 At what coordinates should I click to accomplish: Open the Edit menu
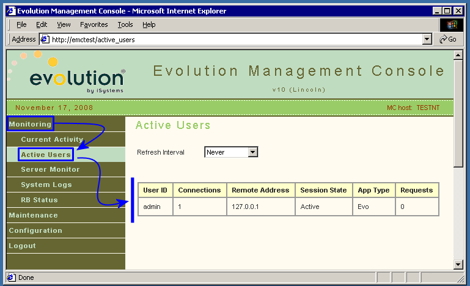tap(42, 24)
